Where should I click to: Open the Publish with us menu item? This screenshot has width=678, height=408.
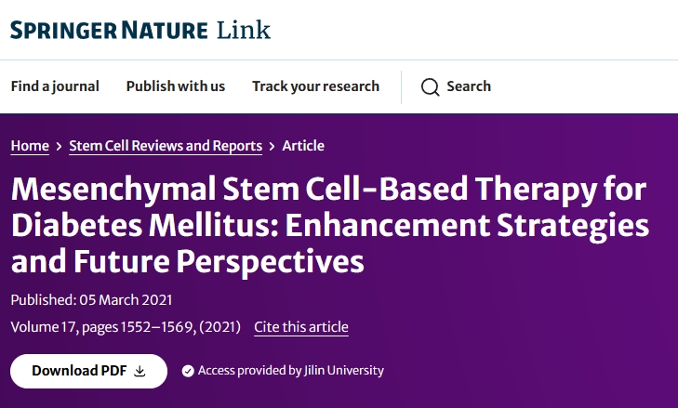[176, 86]
